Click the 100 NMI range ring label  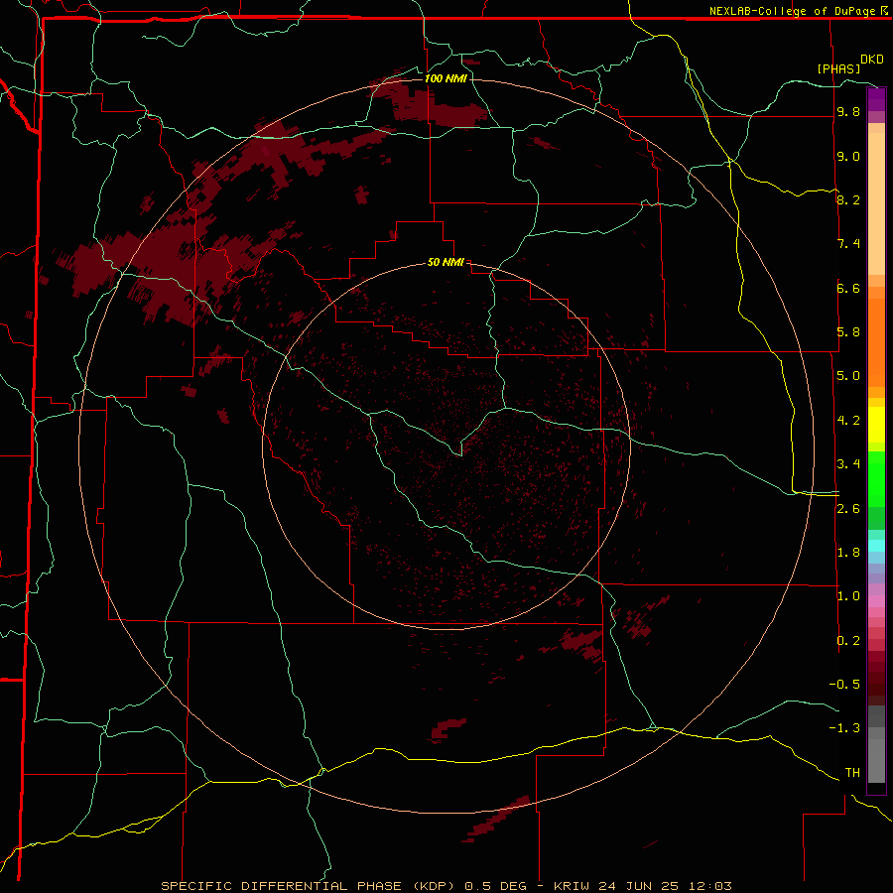446,78
